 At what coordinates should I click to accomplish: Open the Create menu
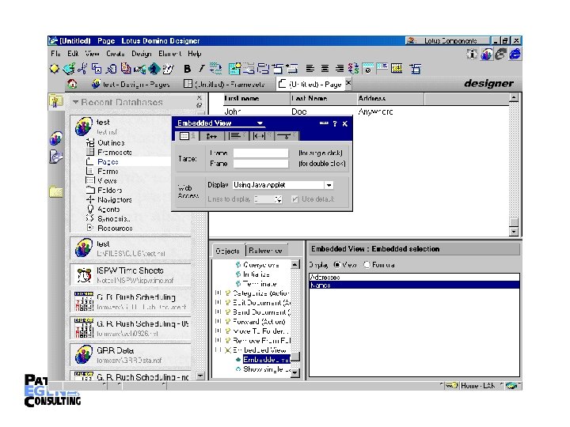pyautogui.click(x=116, y=54)
